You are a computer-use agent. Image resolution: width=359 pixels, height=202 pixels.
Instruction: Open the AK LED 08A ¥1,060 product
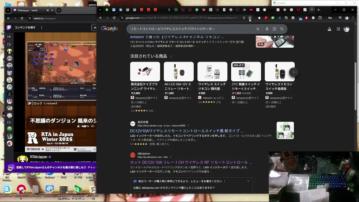(x=179, y=81)
